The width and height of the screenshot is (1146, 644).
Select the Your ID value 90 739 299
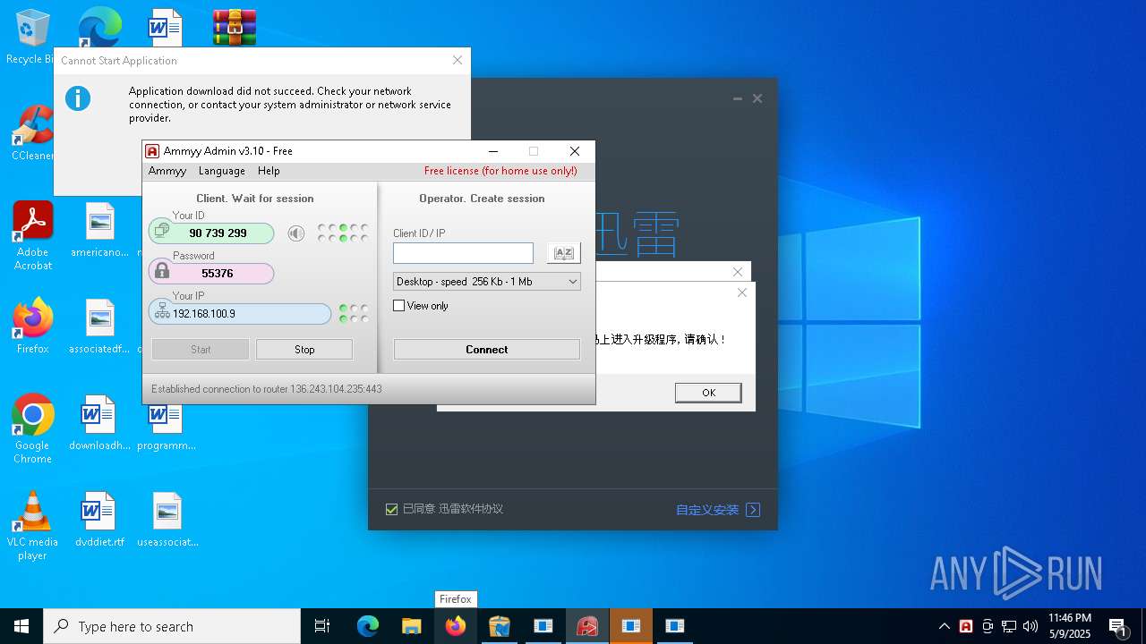[x=218, y=233]
